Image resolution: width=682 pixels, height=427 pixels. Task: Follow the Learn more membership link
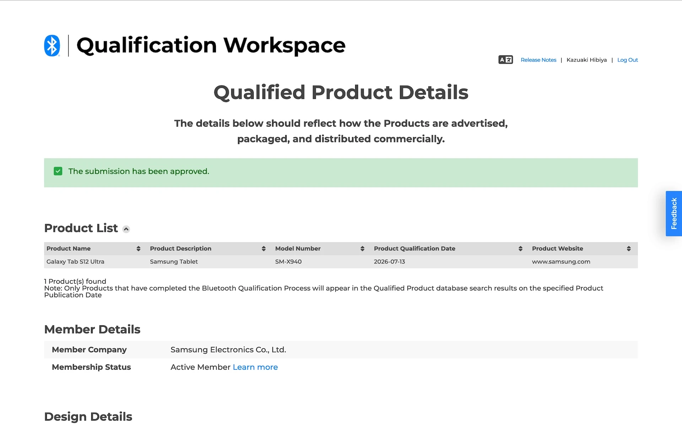pyautogui.click(x=255, y=367)
